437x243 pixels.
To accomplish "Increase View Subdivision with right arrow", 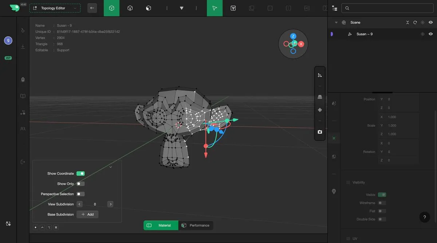I will [x=110, y=204].
